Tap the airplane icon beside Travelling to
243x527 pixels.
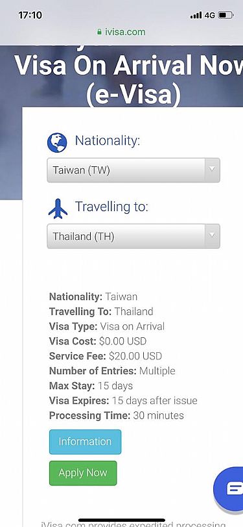click(58, 209)
